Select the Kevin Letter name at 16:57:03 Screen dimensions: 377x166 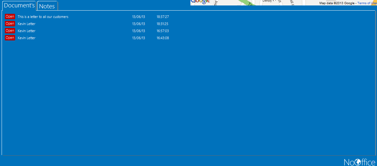point(26,31)
